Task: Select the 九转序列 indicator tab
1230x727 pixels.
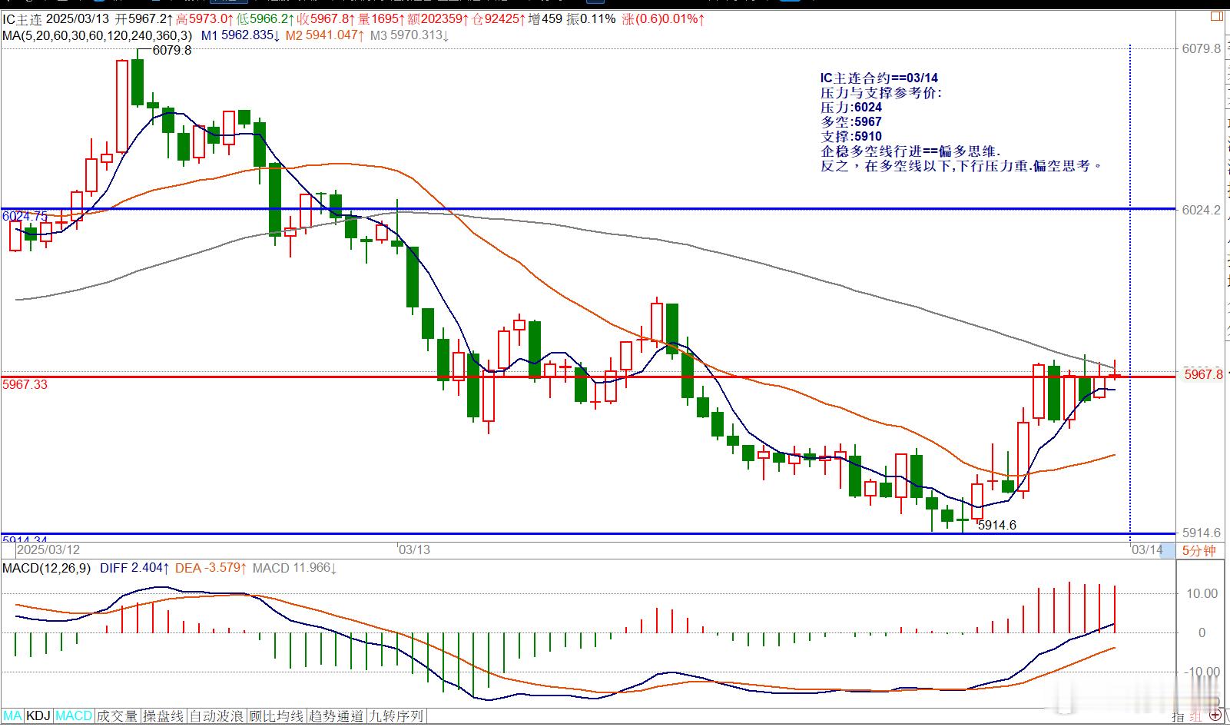Action: click(x=396, y=716)
